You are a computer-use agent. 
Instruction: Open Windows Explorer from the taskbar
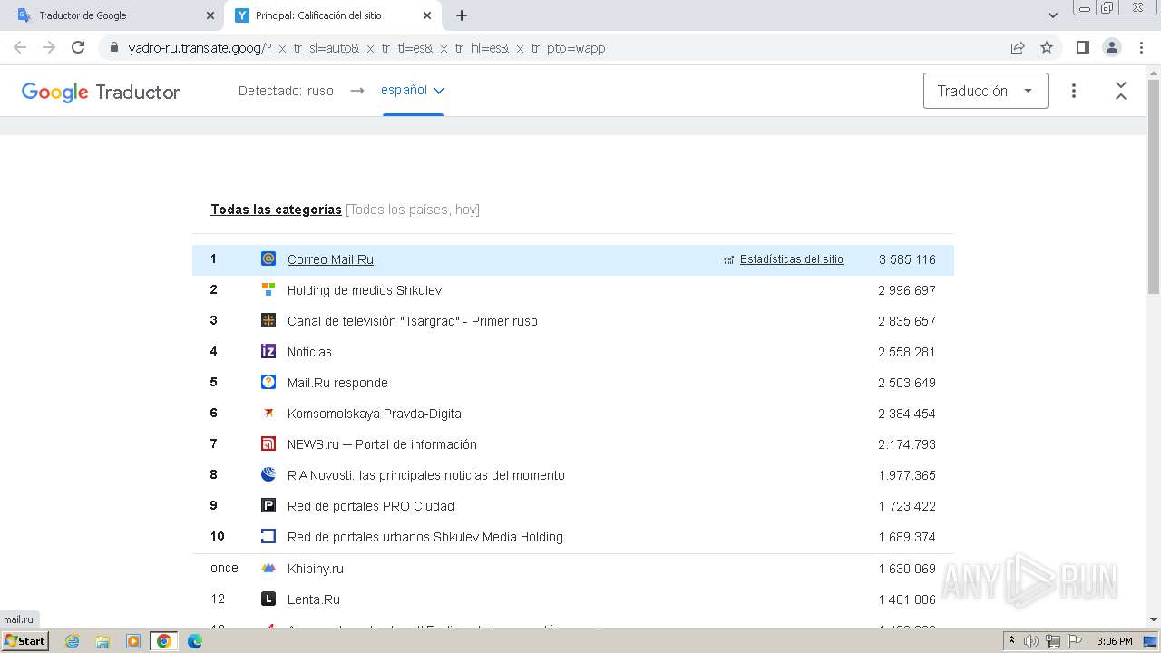click(x=102, y=641)
